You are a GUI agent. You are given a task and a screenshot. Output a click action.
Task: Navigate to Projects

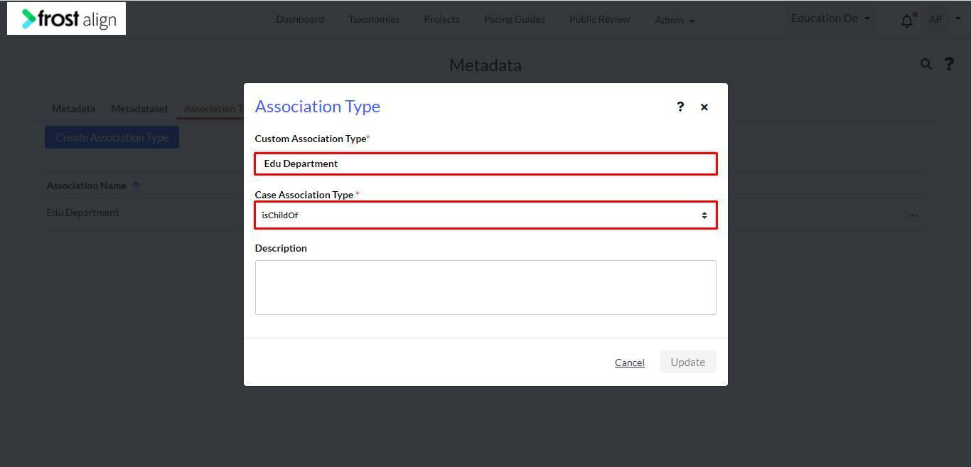point(441,19)
